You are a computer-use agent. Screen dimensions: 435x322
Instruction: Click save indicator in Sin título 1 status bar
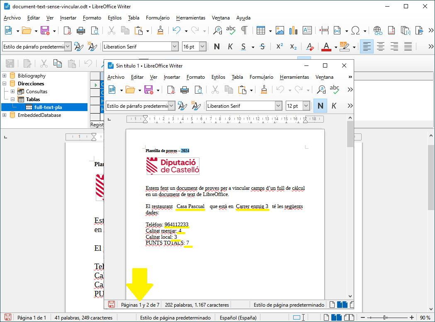pos(112,305)
